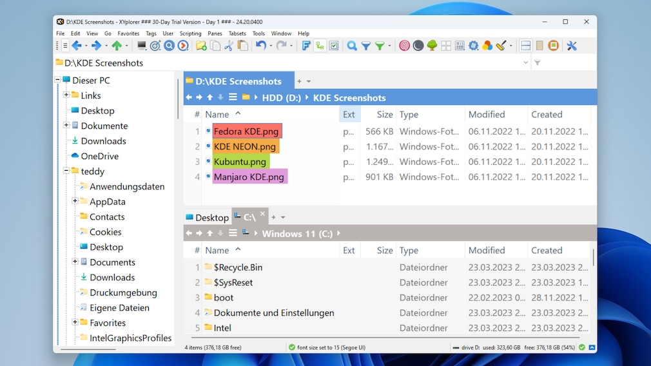The height and width of the screenshot is (366, 651).
Task: Open the green filter dropdown arrow
Action: (389, 46)
